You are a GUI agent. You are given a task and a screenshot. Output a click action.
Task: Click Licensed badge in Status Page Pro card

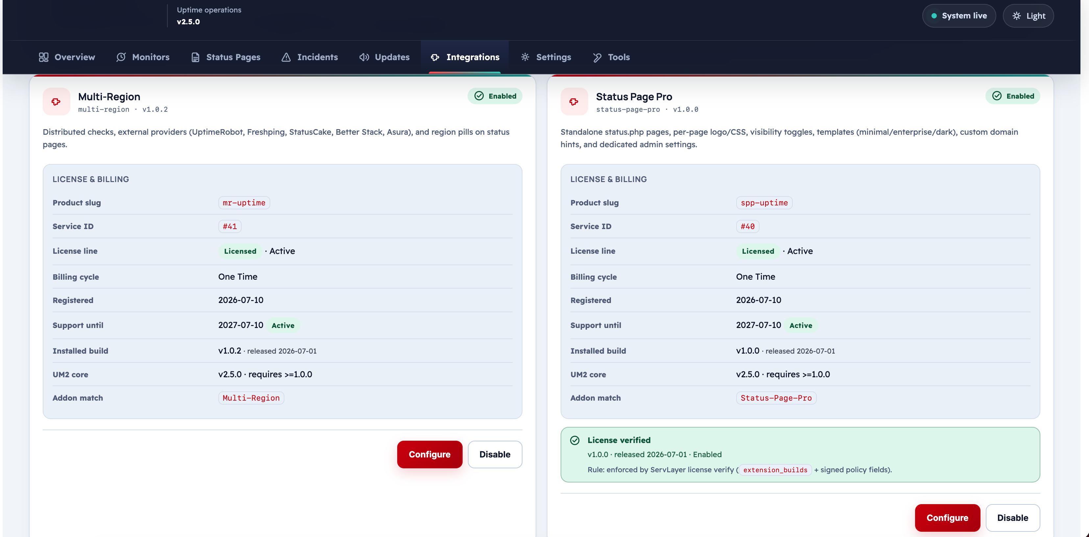758,251
